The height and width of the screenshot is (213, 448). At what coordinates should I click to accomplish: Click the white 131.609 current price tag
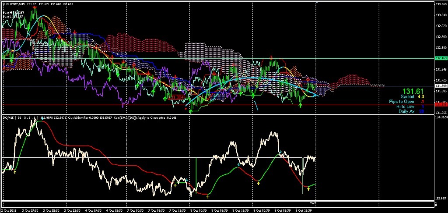click(441, 86)
